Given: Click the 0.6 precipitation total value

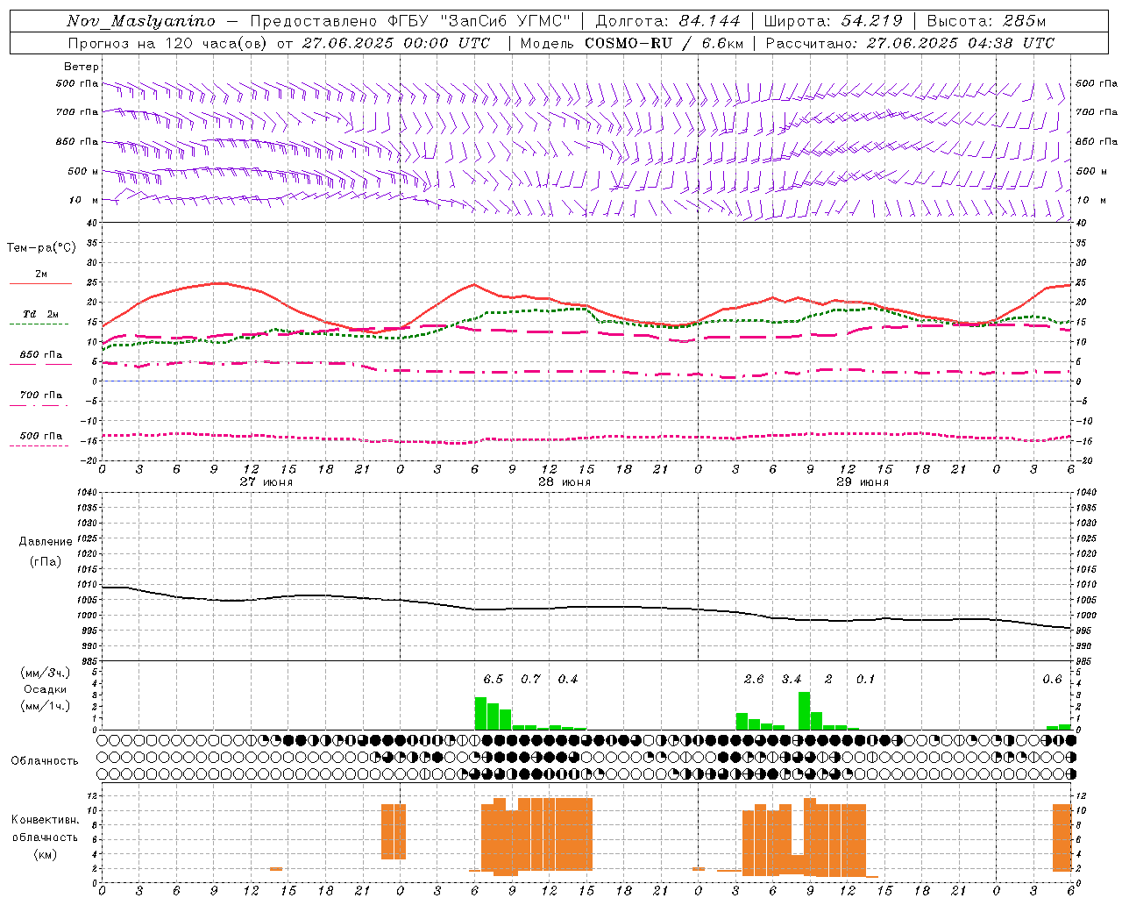Looking at the screenshot, I should [x=1052, y=680].
